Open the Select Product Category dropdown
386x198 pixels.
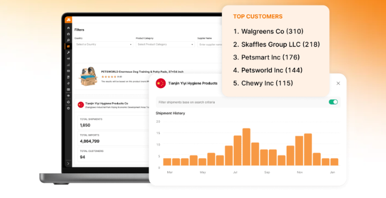coord(165,45)
